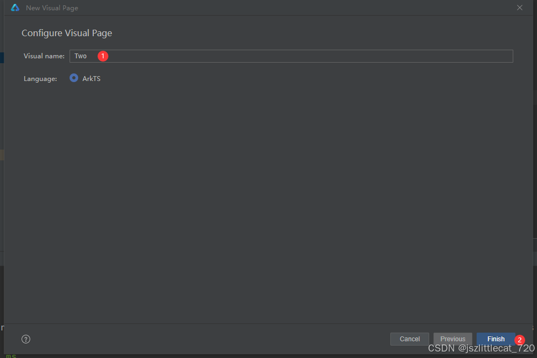
Task: Click the 'Configure Visual Page' heading
Action: click(x=67, y=33)
